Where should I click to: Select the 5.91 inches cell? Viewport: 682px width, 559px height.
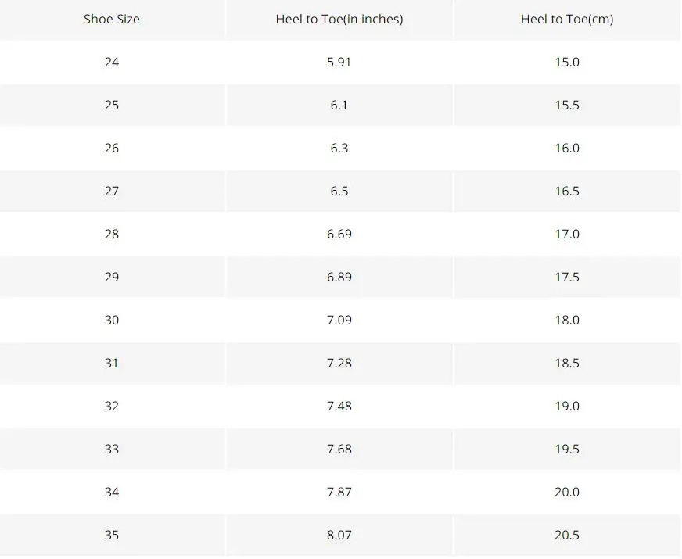click(339, 63)
